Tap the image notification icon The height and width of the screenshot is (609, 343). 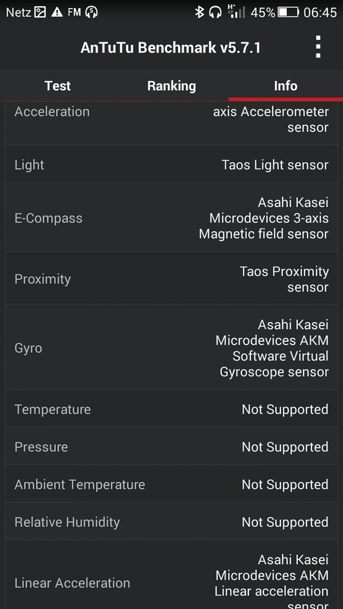(40, 12)
